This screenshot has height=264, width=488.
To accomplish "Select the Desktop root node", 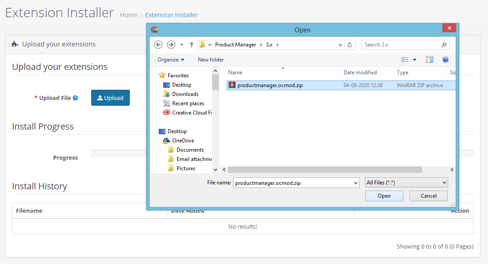I will (173, 131).
